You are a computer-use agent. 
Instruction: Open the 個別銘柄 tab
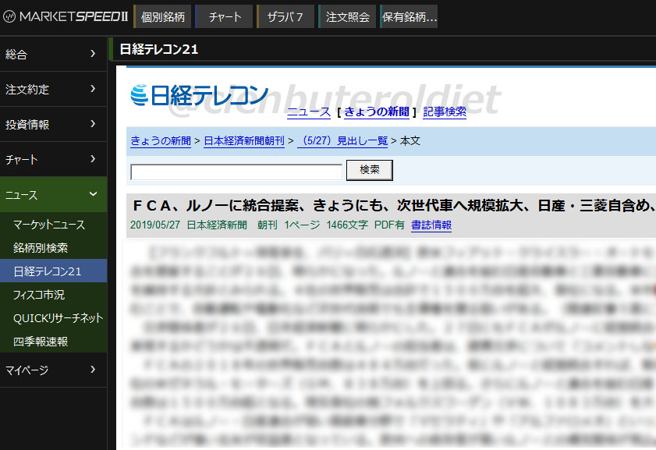[162, 16]
